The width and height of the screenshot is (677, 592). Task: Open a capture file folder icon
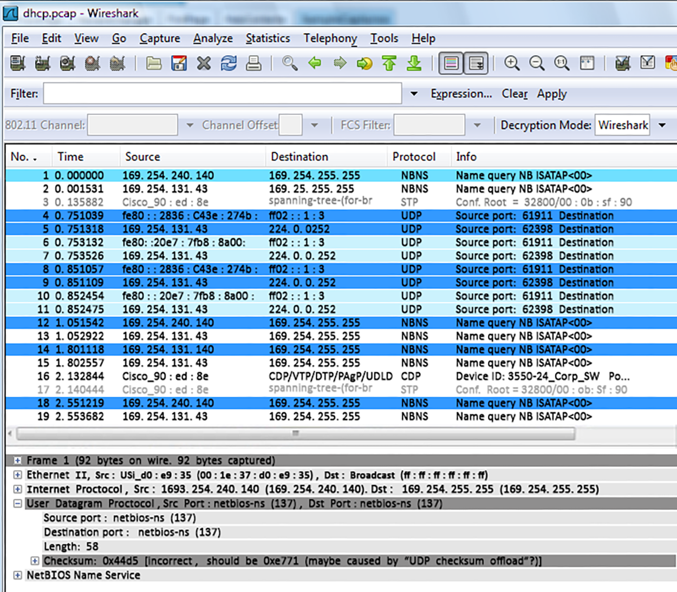pyautogui.click(x=154, y=63)
